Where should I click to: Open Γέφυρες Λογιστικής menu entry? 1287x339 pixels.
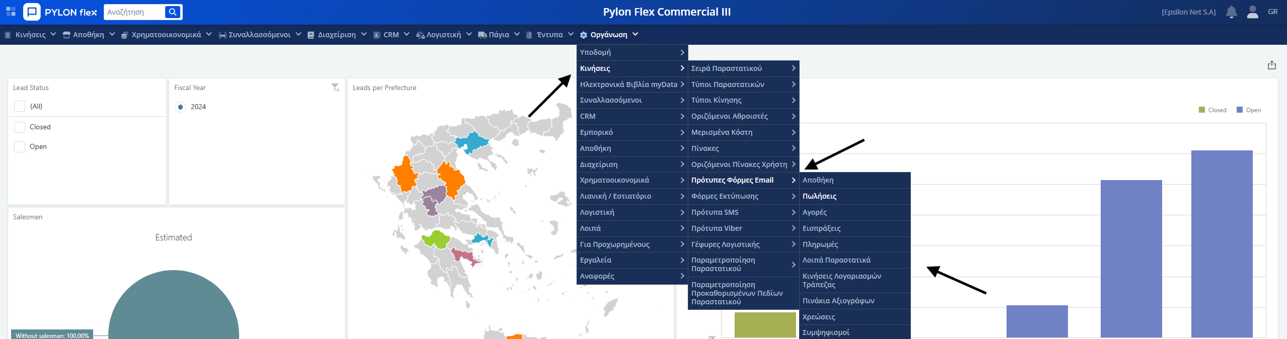point(743,244)
